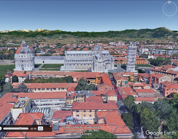
Task: Jump to end of tour slider track
Action: [28, 128]
